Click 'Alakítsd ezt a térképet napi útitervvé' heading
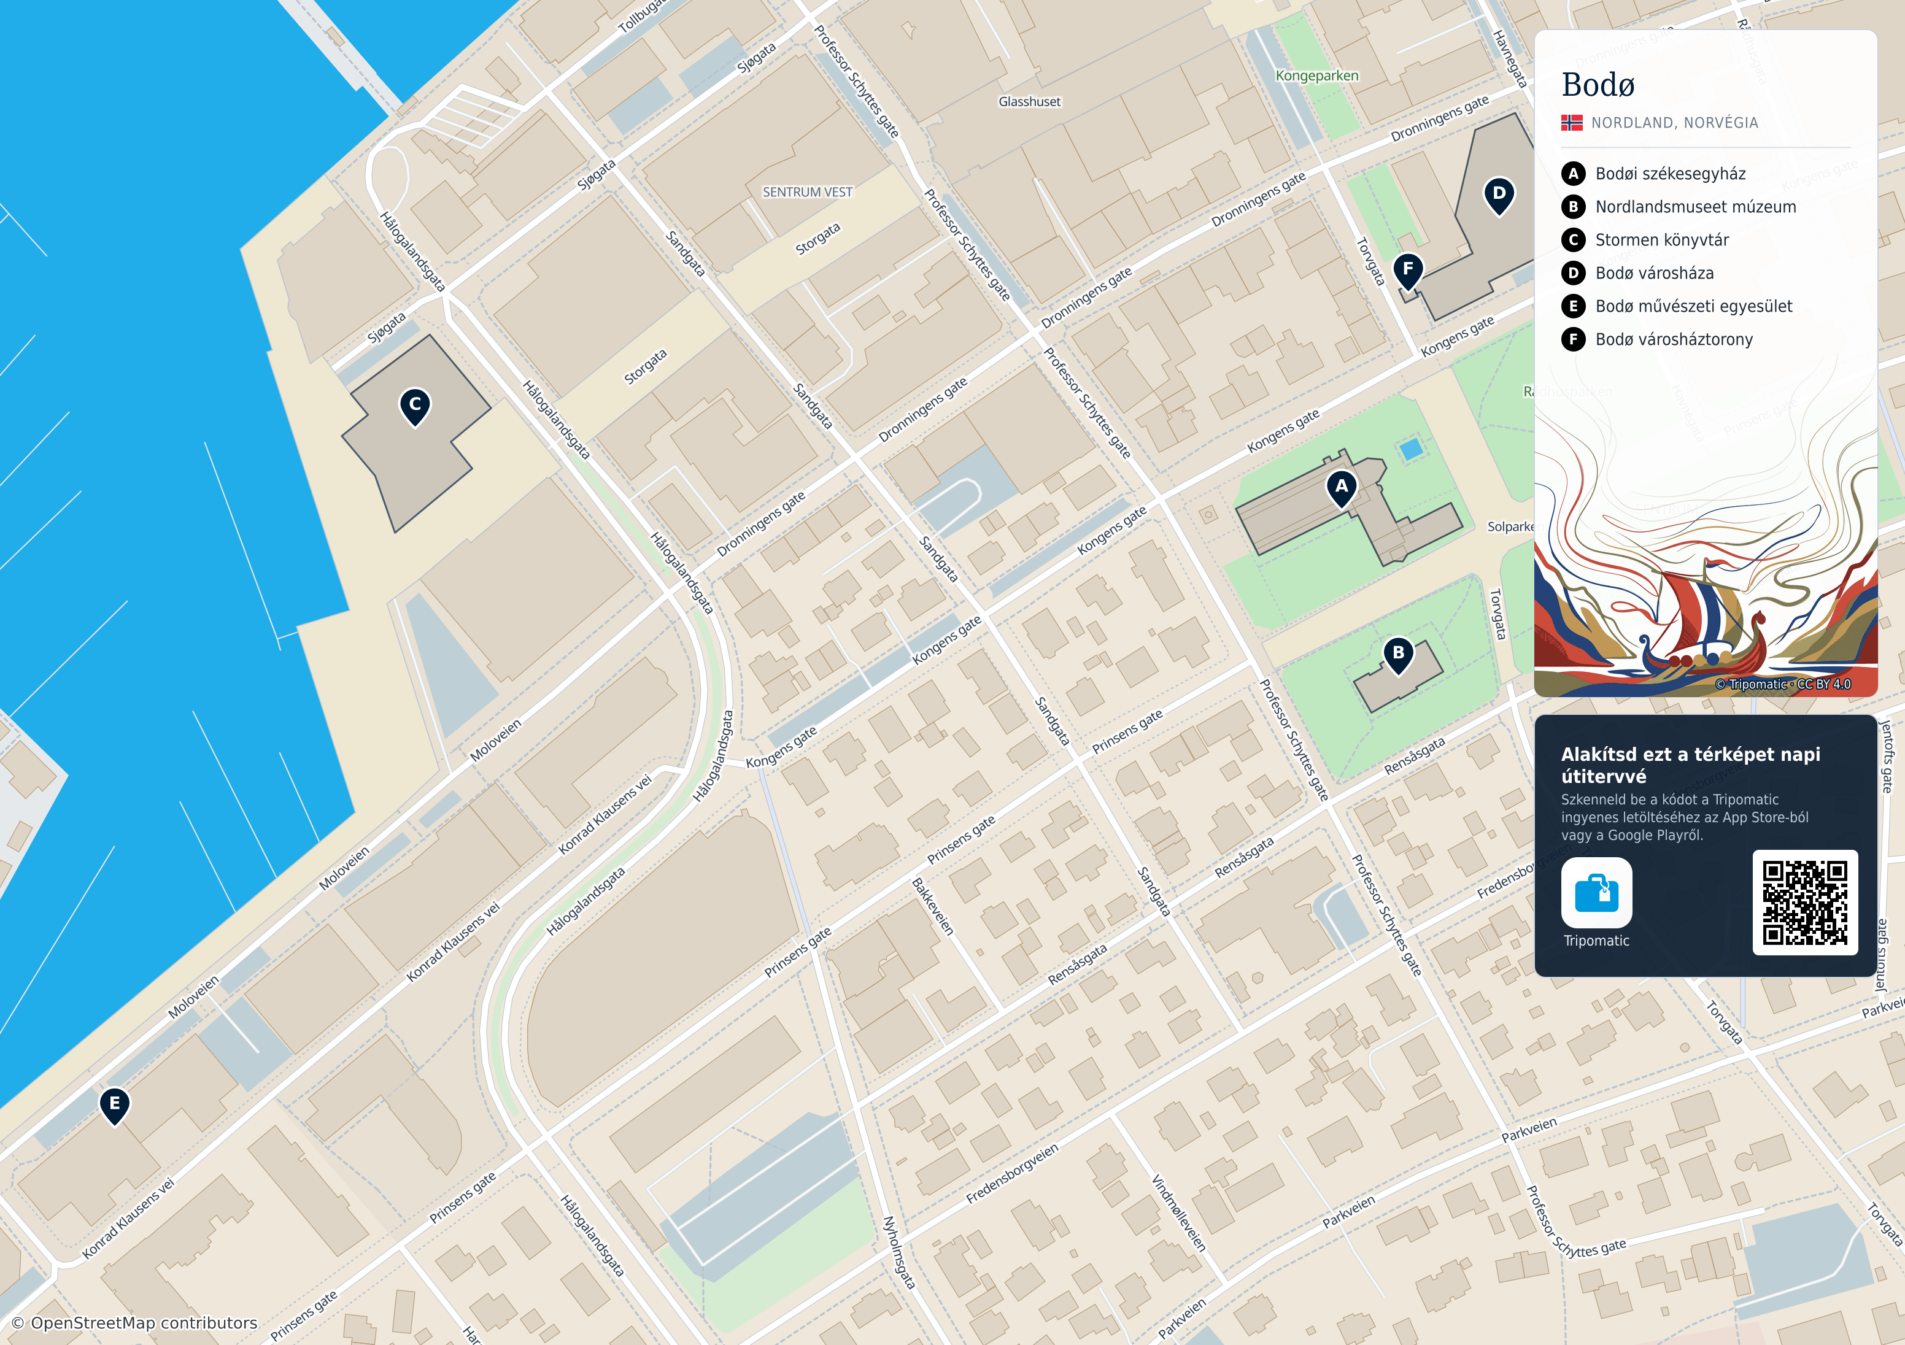1905x1345 pixels. (x=1690, y=765)
